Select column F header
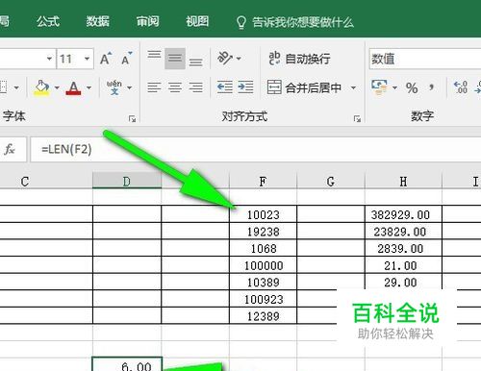Viewport: 481px width, 371px height. [263, 182]
